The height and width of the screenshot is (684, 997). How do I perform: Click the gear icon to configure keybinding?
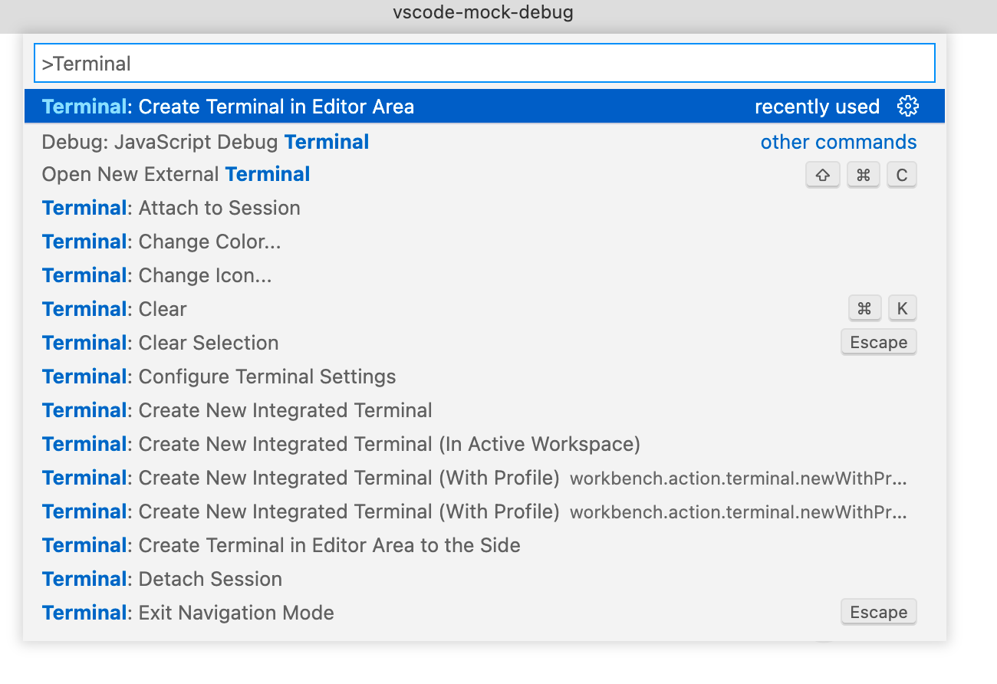coord(908,106)
